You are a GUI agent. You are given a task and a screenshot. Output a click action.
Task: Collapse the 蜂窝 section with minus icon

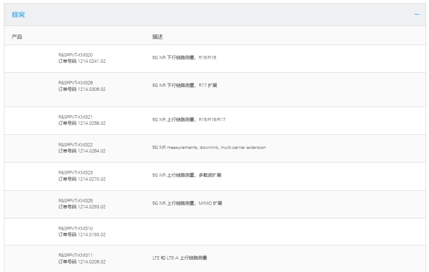coord(417,14)
